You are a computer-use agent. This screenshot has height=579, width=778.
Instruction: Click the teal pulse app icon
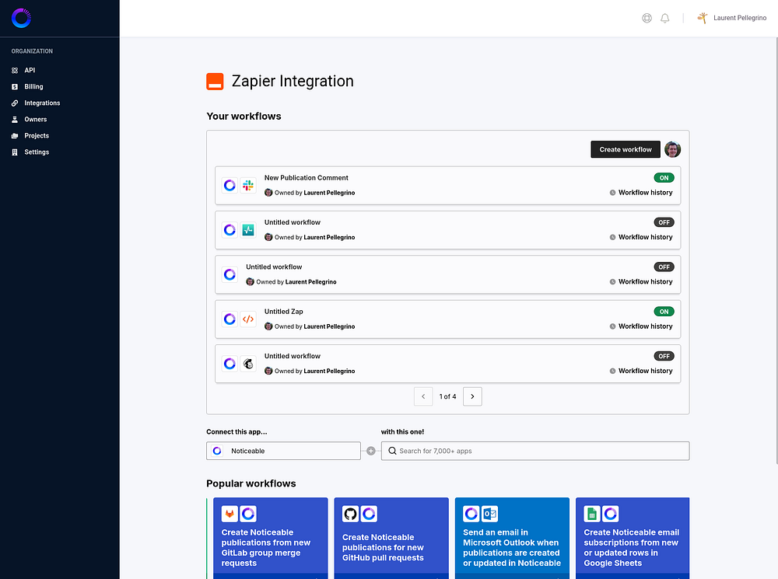point(248,230)
